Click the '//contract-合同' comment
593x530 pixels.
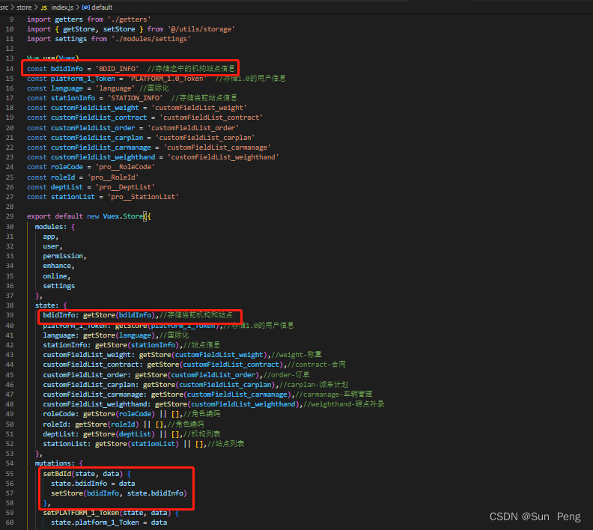coord(317,365)
